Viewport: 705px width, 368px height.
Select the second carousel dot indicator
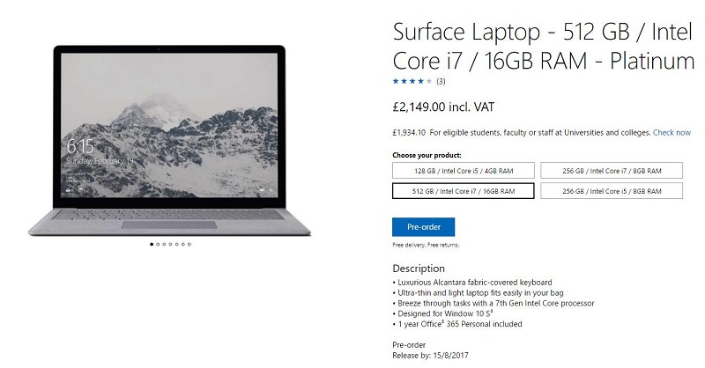click(158, 244)
